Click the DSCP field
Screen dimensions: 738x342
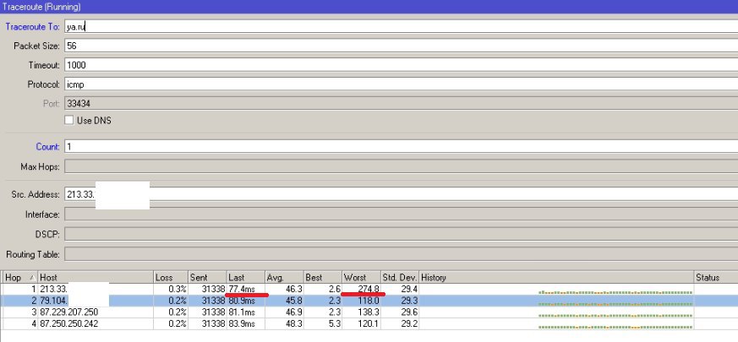pyautogui.click(x=401, y=234)
